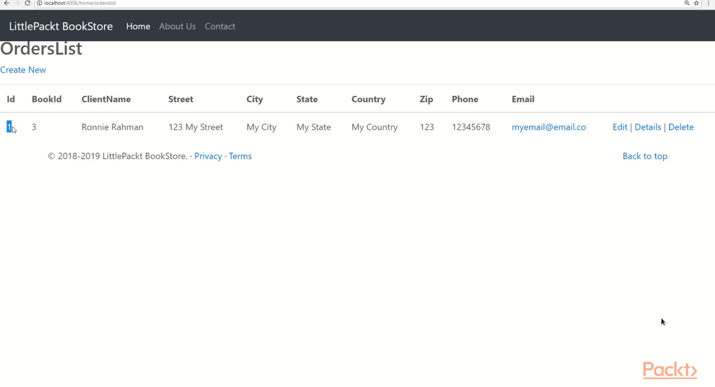Open the Contact nav item
715x387 pixels.
pyautogui.click(x=220, y=26)
